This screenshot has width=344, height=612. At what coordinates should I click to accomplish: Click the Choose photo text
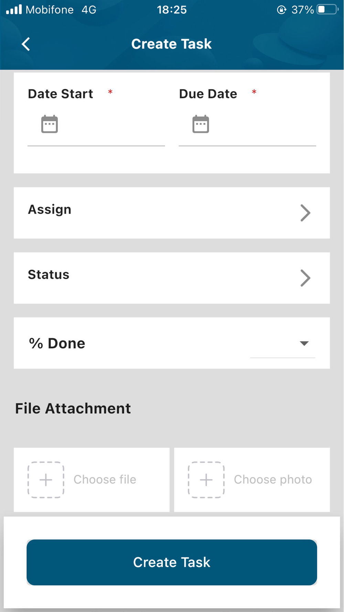273,479
